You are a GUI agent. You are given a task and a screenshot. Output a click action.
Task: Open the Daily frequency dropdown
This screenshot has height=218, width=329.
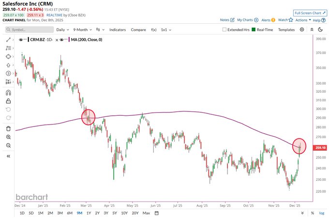(62, 30)
